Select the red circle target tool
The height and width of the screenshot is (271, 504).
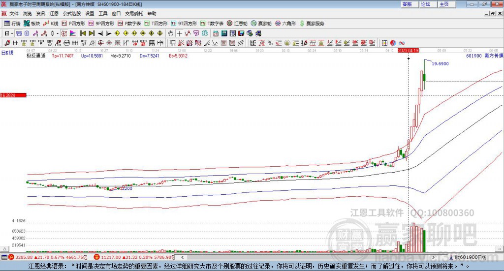tap(100, 43)
